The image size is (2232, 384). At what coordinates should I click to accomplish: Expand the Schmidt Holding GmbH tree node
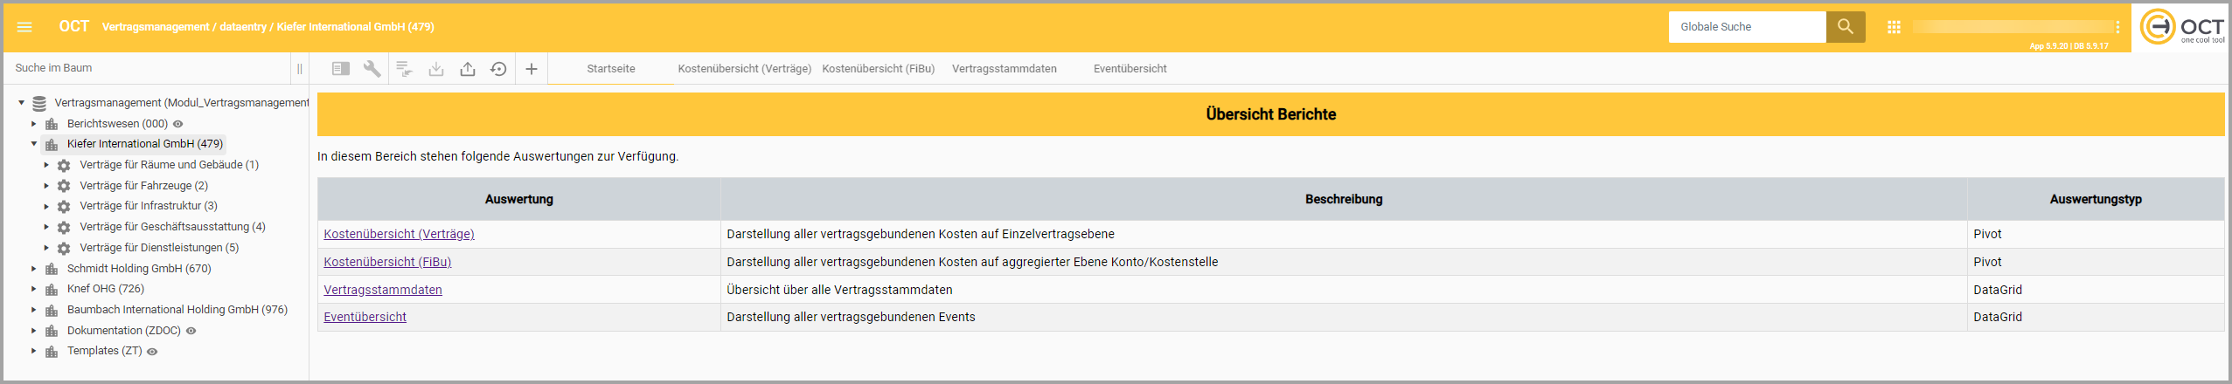point(34,269)
